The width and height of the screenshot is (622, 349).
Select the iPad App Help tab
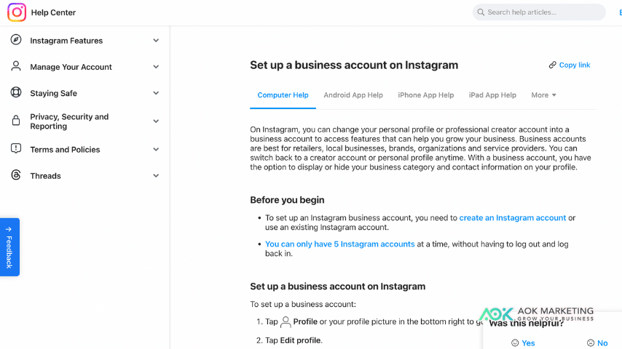point(492,95)
